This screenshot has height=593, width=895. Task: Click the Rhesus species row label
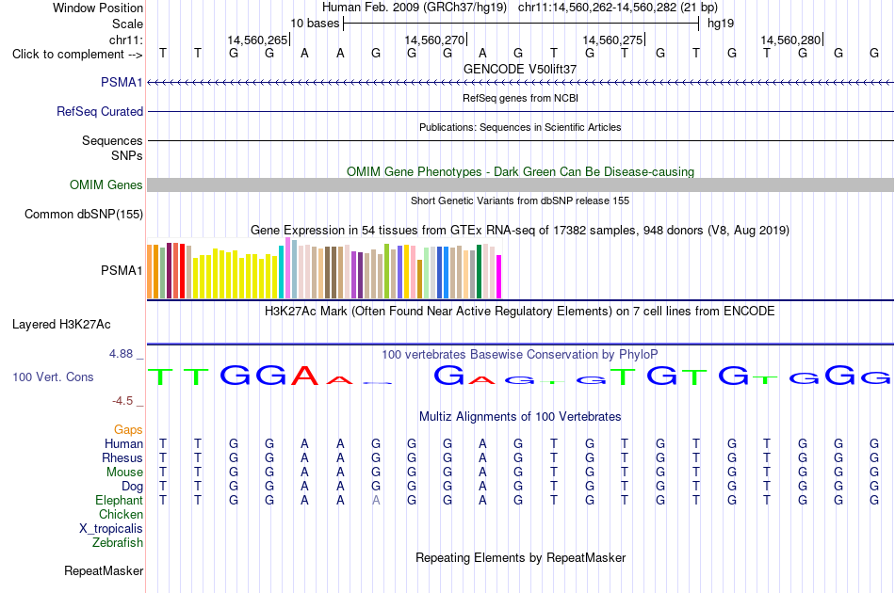122,457
